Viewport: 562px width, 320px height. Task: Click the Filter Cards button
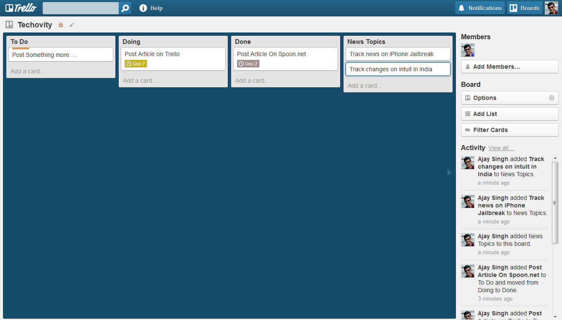510,130
